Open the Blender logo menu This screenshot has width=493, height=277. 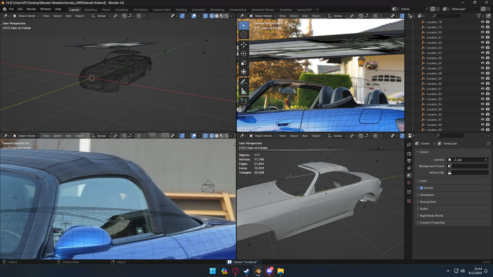(4, 9)
